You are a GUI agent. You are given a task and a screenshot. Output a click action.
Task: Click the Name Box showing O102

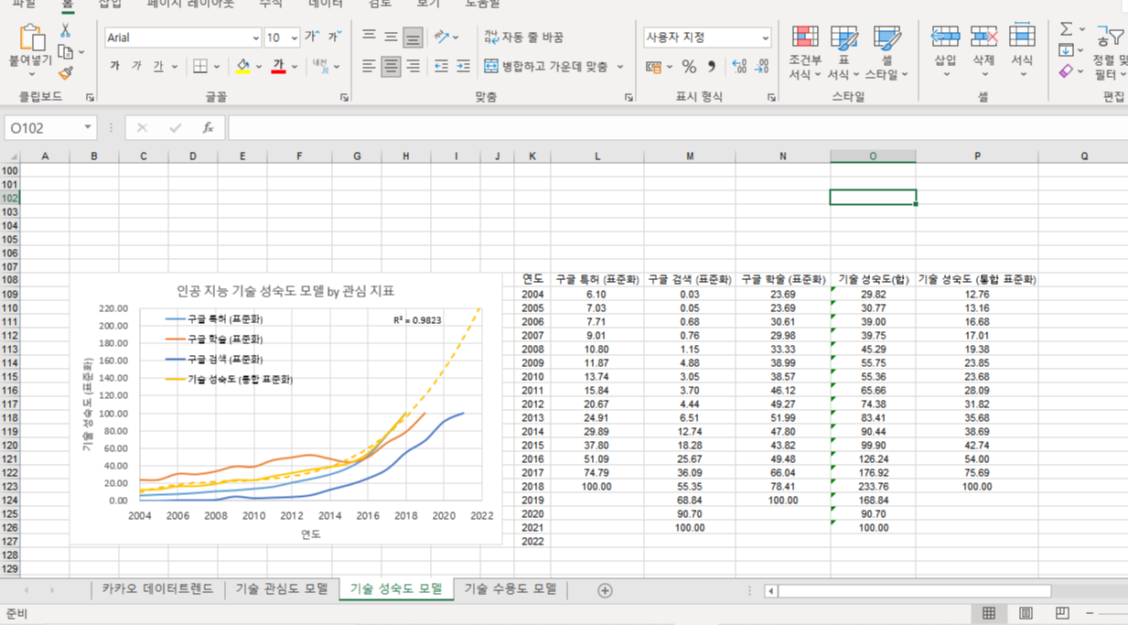click(x=43, y=128)
